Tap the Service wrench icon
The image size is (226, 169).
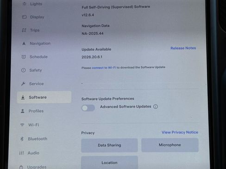click(x=23, y=84)
